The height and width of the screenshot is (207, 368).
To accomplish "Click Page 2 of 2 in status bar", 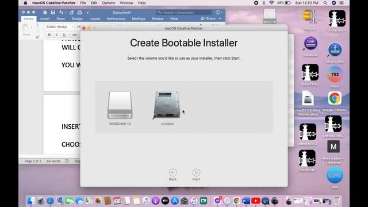I will [x=33, y=161].
